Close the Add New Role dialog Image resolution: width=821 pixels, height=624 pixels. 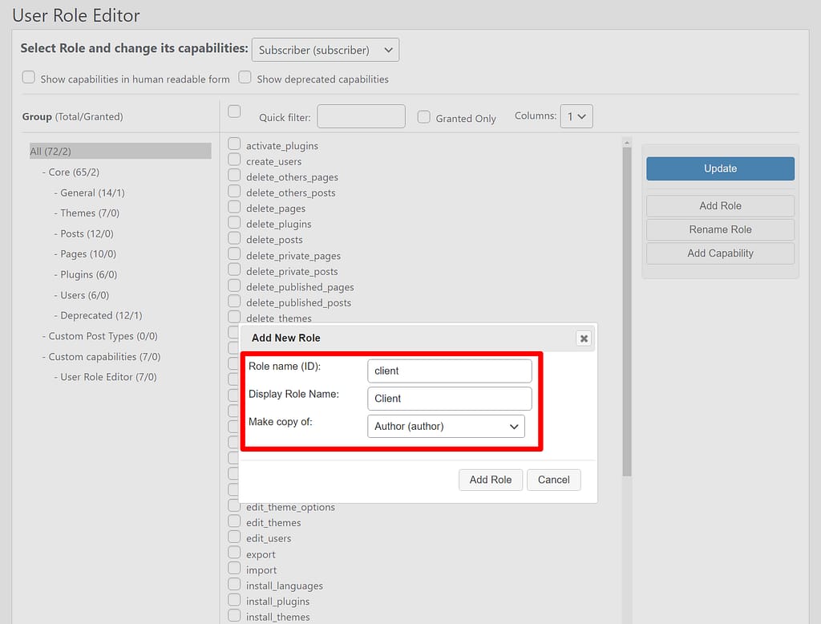point(584,338)
